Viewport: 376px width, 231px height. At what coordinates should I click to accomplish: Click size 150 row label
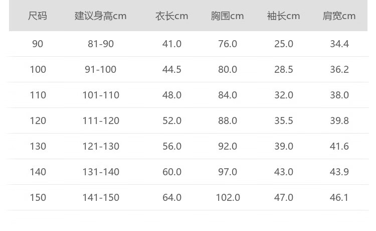38,197
